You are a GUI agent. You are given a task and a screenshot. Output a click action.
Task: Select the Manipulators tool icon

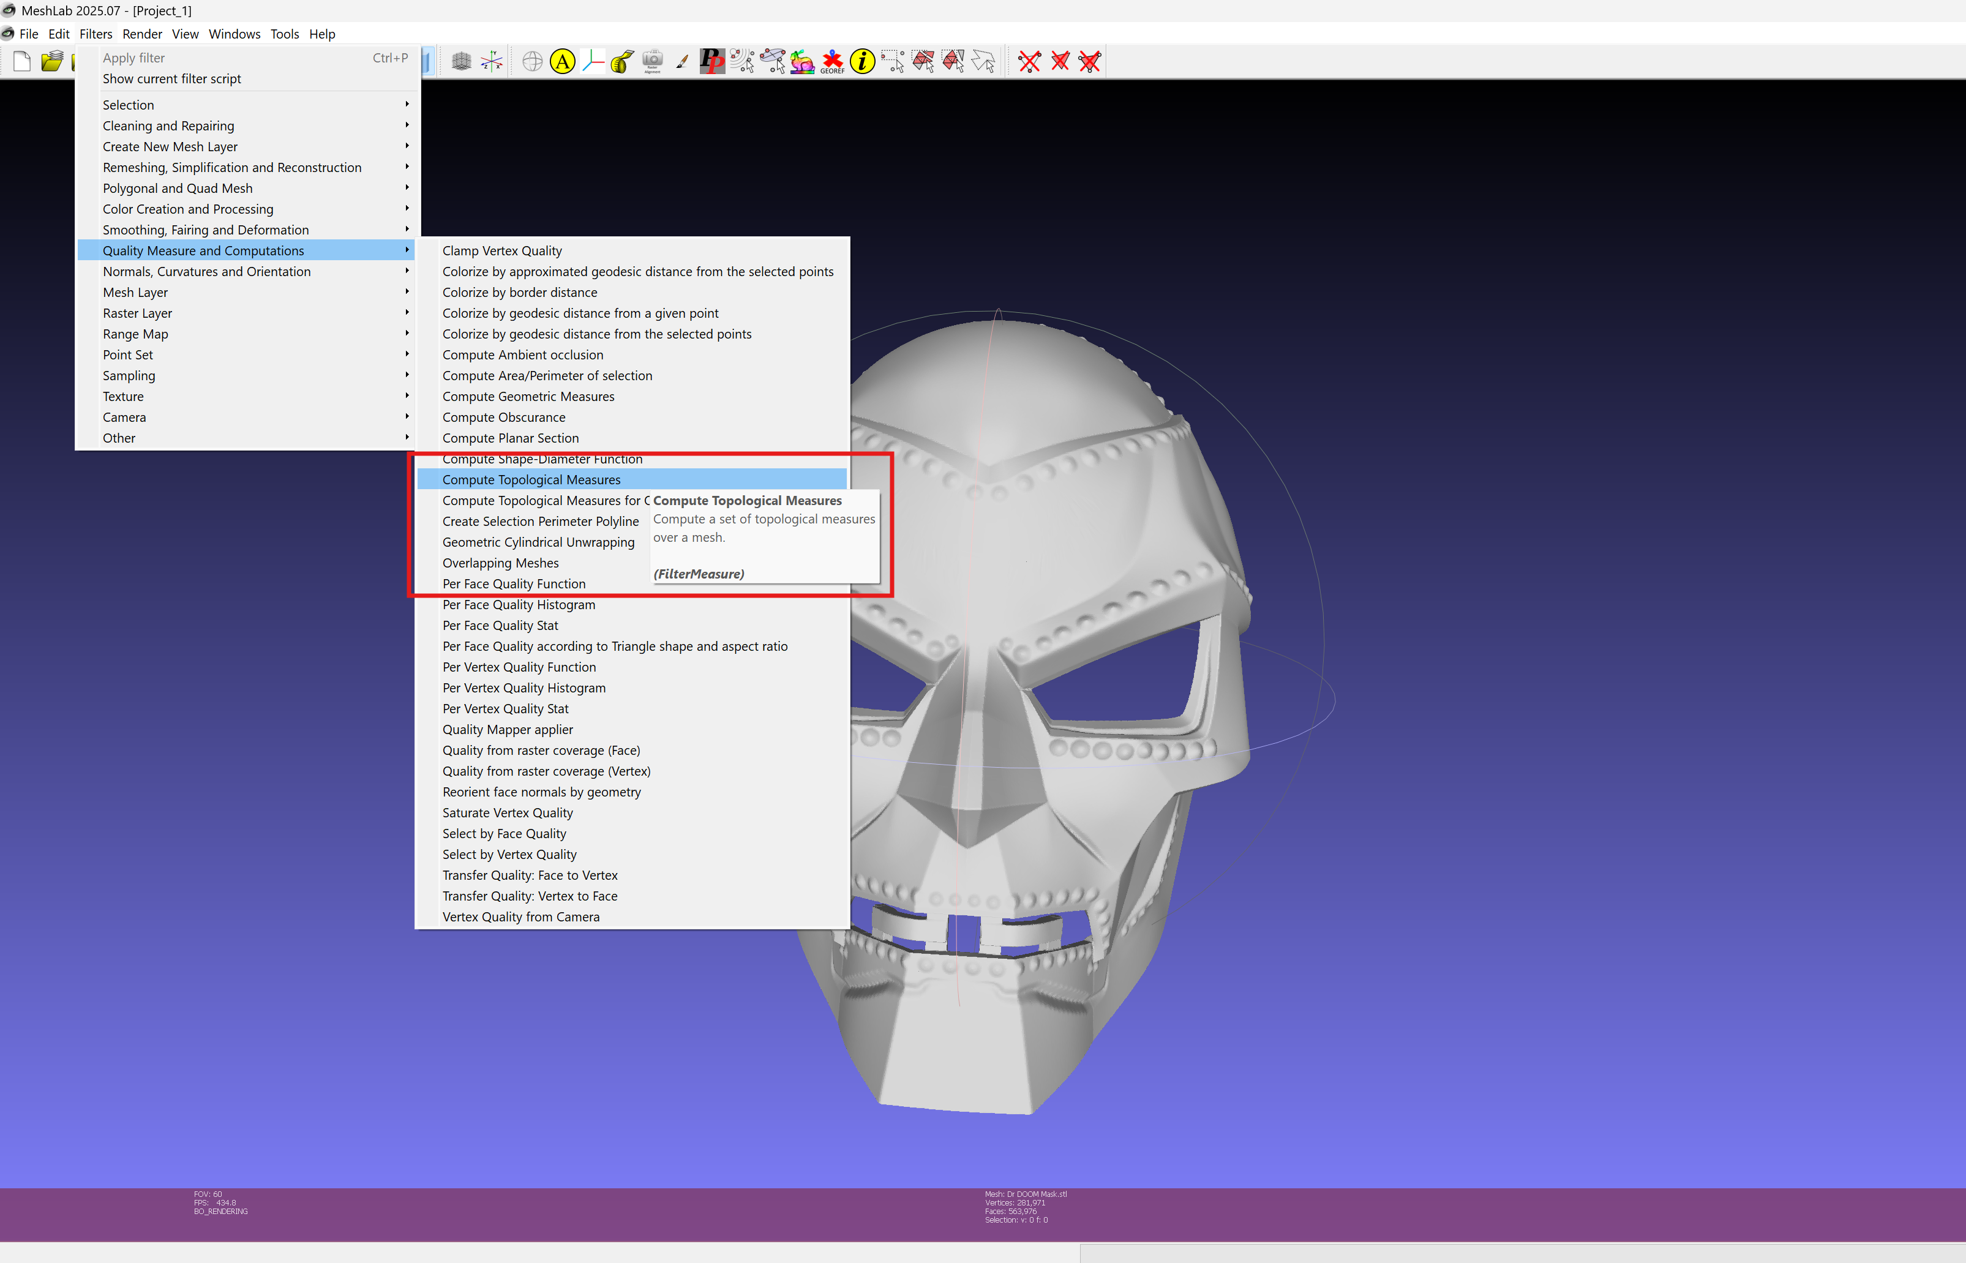click(x=593, y=61)
